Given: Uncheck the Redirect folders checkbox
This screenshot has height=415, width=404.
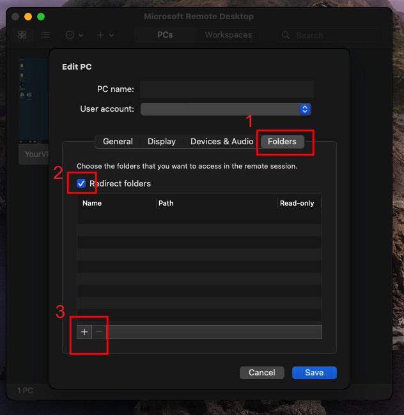Looking at the screenshot, I should (81, 183).
